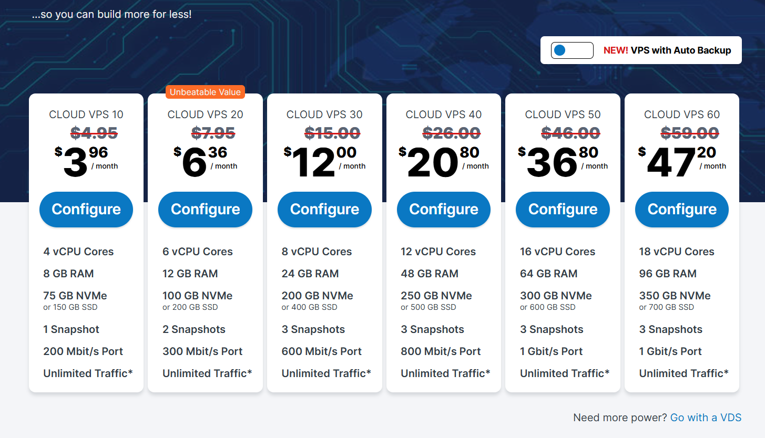Select the Cloud VPS 20 plan title
765x438 pixels.
[205, 114]
